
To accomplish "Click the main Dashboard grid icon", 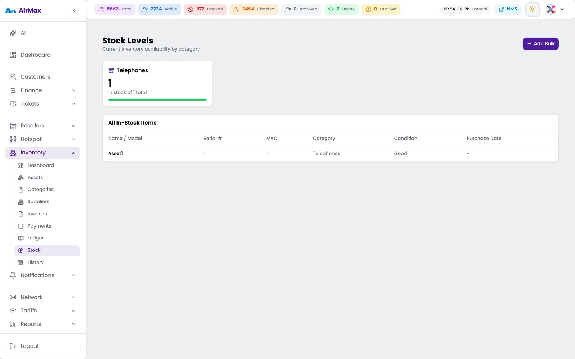I will [x=13, y=55].
